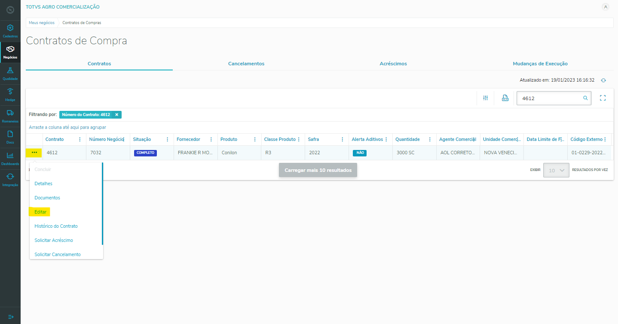Click the 01-0229-2022... external code cell
The image size is (618, 324).
pyautogui.click(x=589, y=153)
